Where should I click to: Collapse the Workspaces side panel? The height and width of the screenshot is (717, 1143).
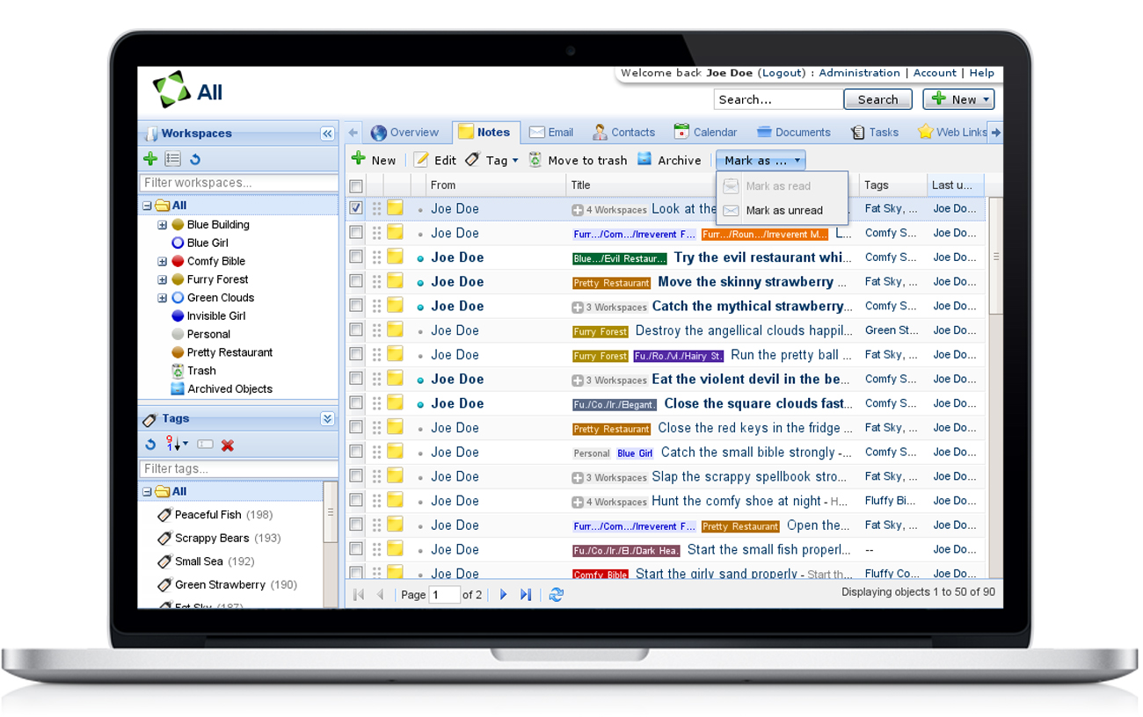coord(327,134)
